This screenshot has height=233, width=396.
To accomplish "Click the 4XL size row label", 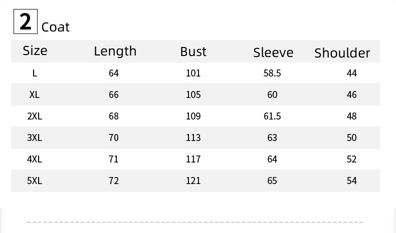I will pos(35,159).
